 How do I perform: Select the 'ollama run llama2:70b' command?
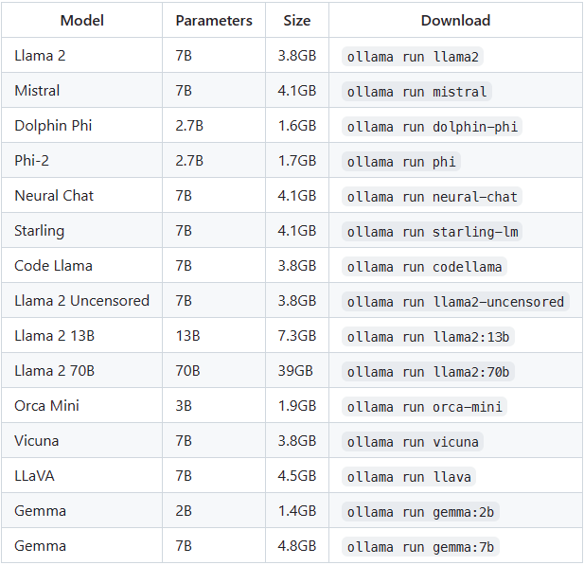click(429, 372)
